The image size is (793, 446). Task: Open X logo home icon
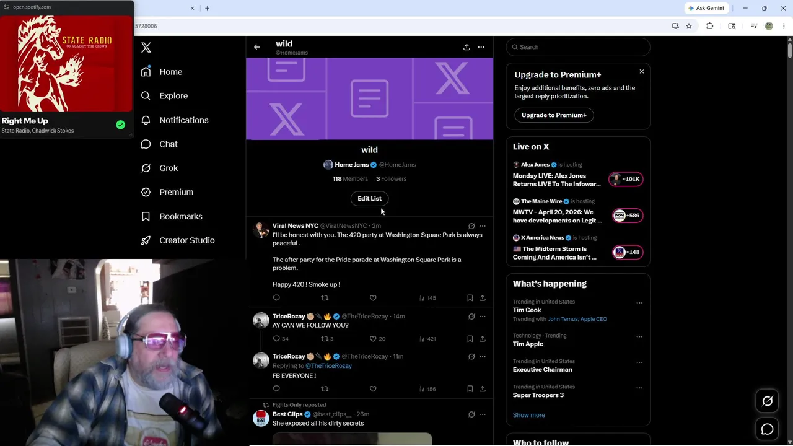(x=146, y=48)
